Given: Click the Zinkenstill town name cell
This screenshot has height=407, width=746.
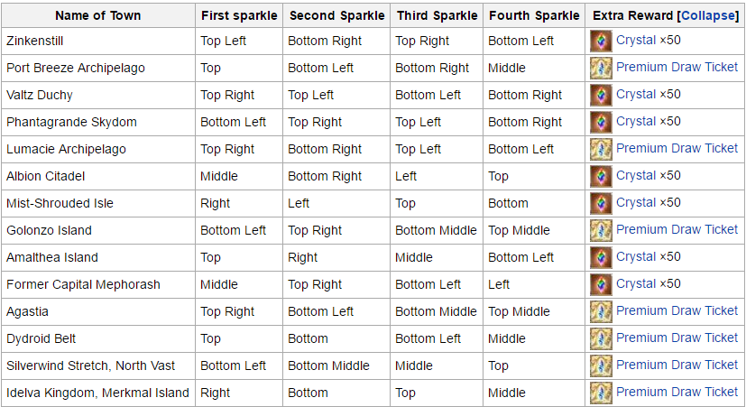Looking at the screenshot, I should tap(98, 41).
